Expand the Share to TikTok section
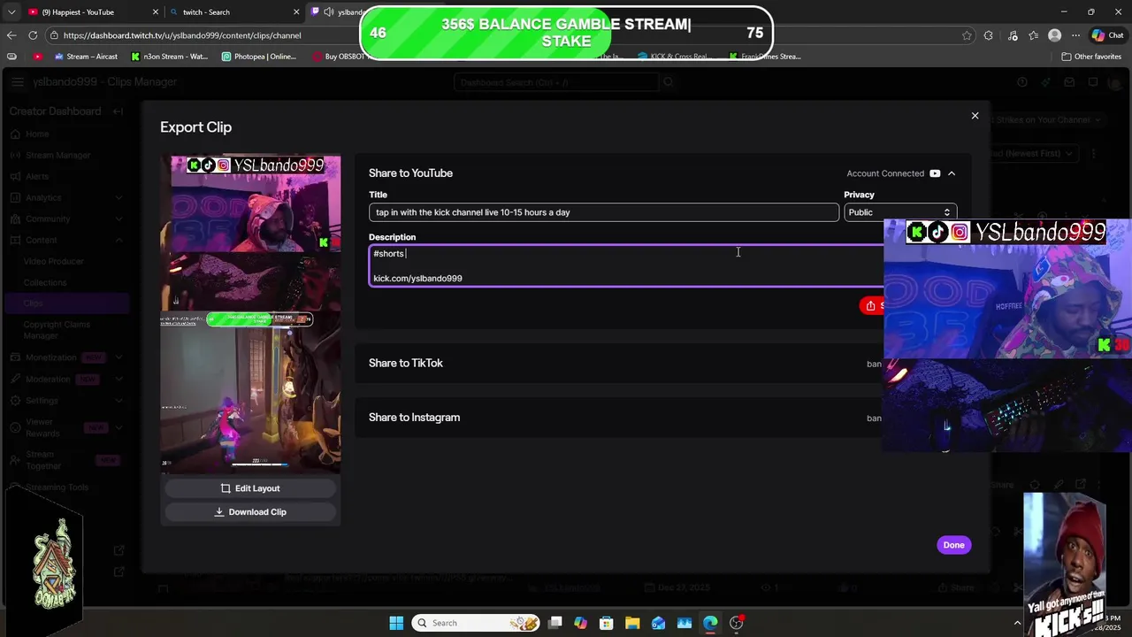This screenshot has height=637, width=1132. point(619,364)
